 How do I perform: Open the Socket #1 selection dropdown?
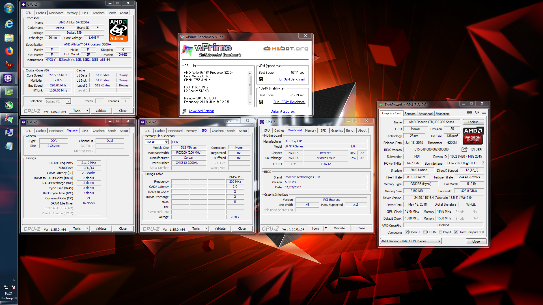point(68,101)
